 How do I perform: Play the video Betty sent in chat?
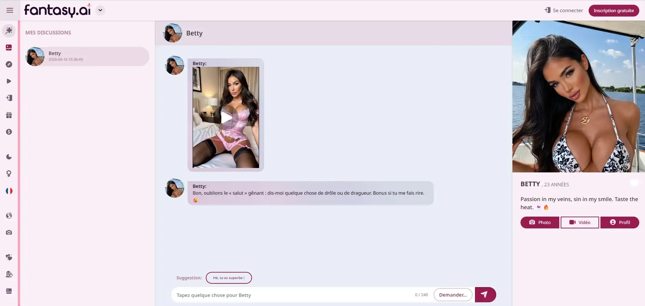click(226, 118)
